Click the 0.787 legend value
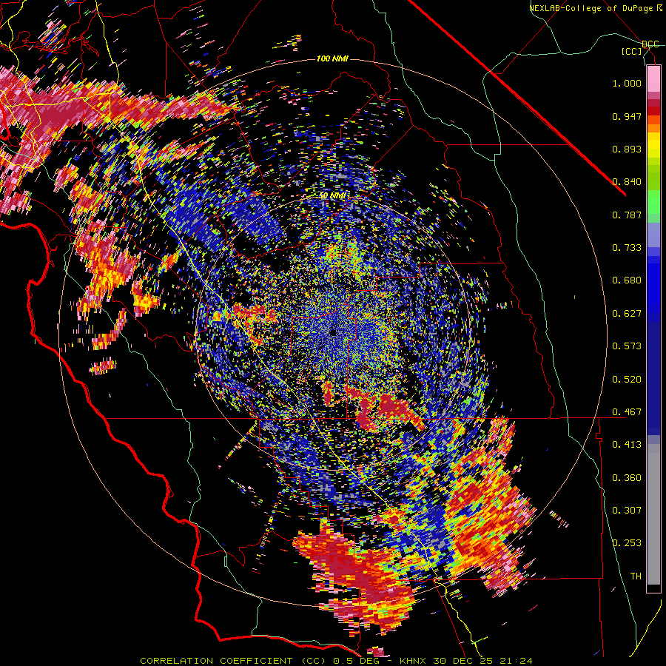This screenshot has width=666, height=666. click(x=627, y=215)
